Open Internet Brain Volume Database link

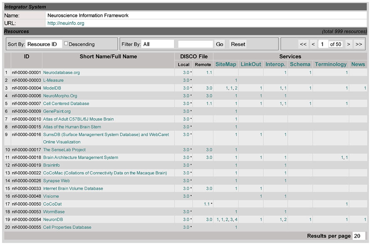pyautogui.click(x=73, y=189)
